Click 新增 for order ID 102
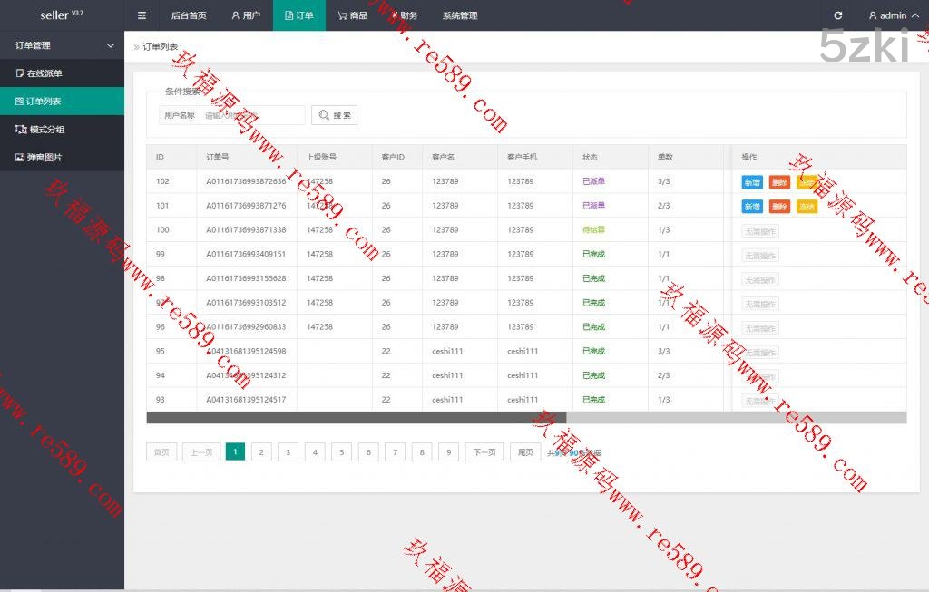The image size is (929, 592). (x=752, y=182)
